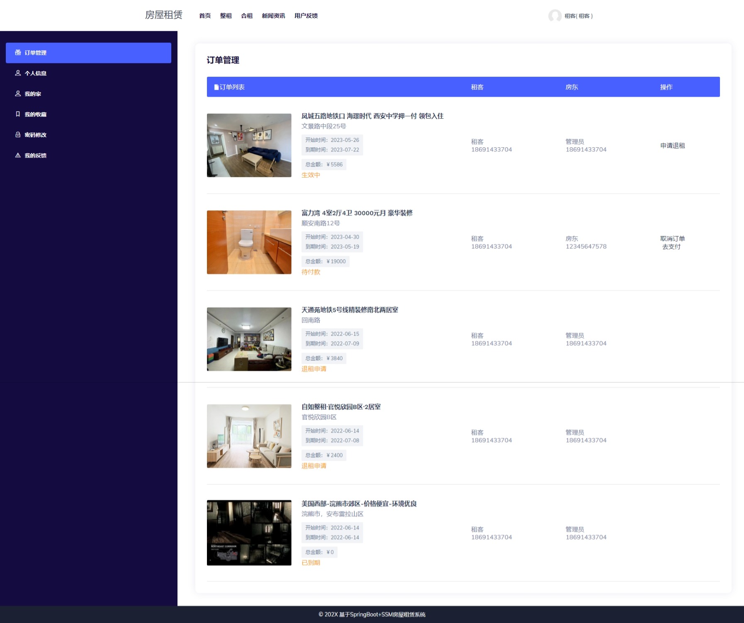Click total amount ￥5586
The width and height of the screenshot is (744, 623).
[324, 165]
